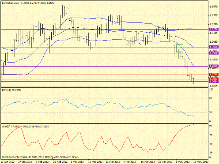The image size is (219, 164).
Task: Select ADX scale value 24
Action: tap(211, 153)
